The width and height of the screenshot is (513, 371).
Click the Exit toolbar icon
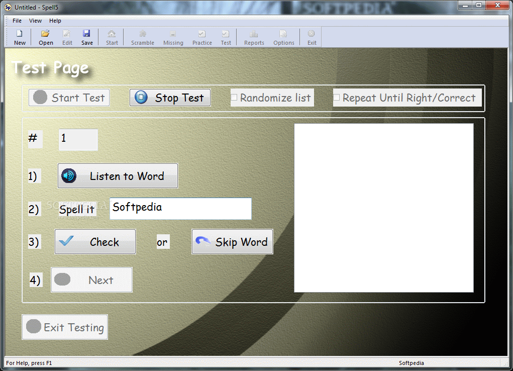(312, 37)
